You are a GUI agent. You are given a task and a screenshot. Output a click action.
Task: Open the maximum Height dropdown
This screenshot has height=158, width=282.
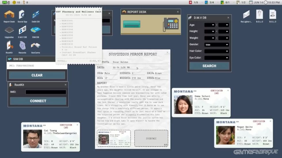[x=224, y=31]
